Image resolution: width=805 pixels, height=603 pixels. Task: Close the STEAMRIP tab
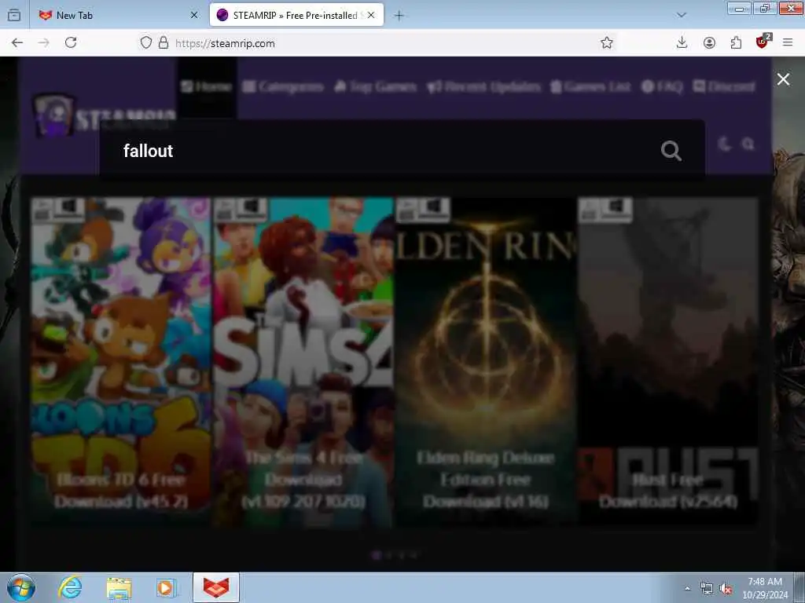[x=371, y=16]
